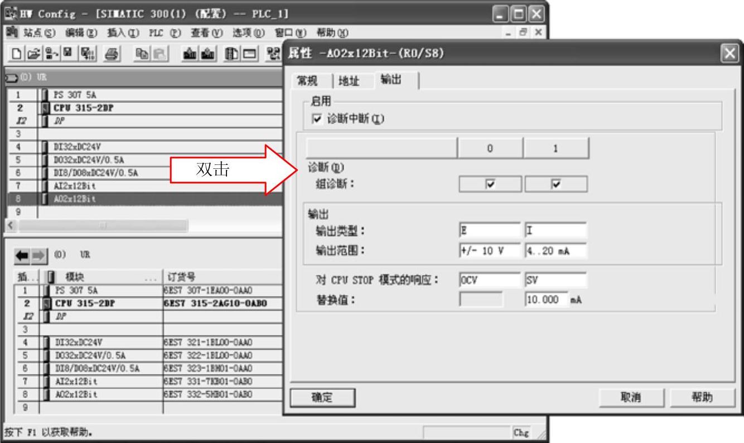Click the rack view horizontal scrollbar
The image size is (744, 443).
click(x=102, y=226)
